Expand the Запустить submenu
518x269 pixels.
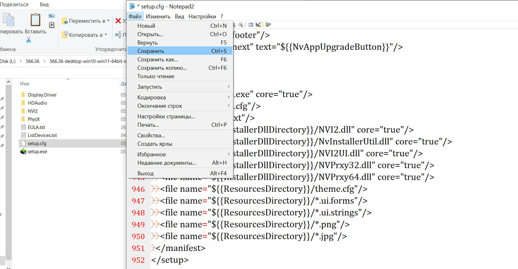pyautogui.click(x=180, y=87)
